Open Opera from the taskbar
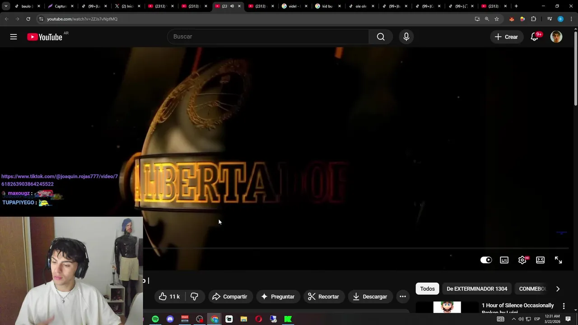578x325 pixels. tap(258, 319)
